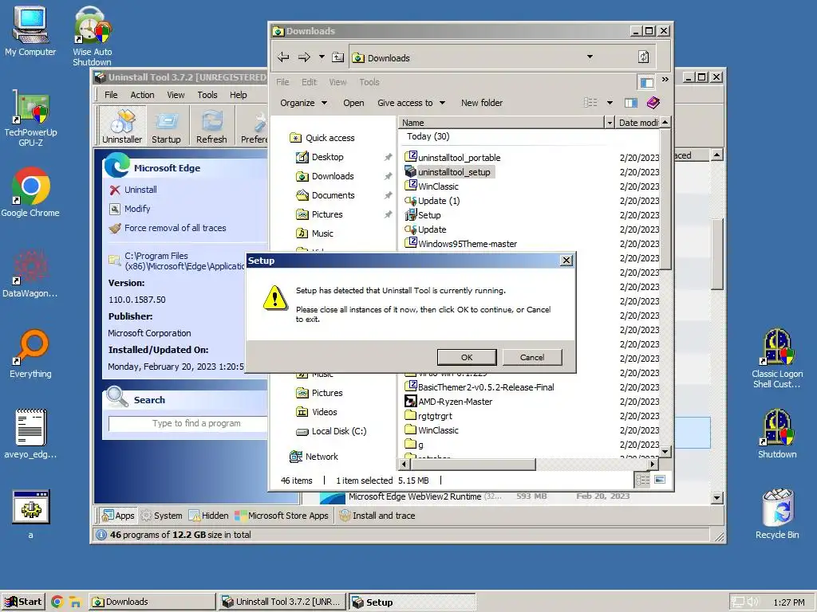
Task: Open the Action menu in Uninstall Tool
Action: pyautogui.click(x=142, y=95)
